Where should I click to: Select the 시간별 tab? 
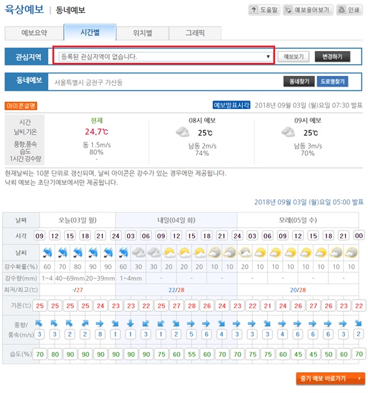90,32
